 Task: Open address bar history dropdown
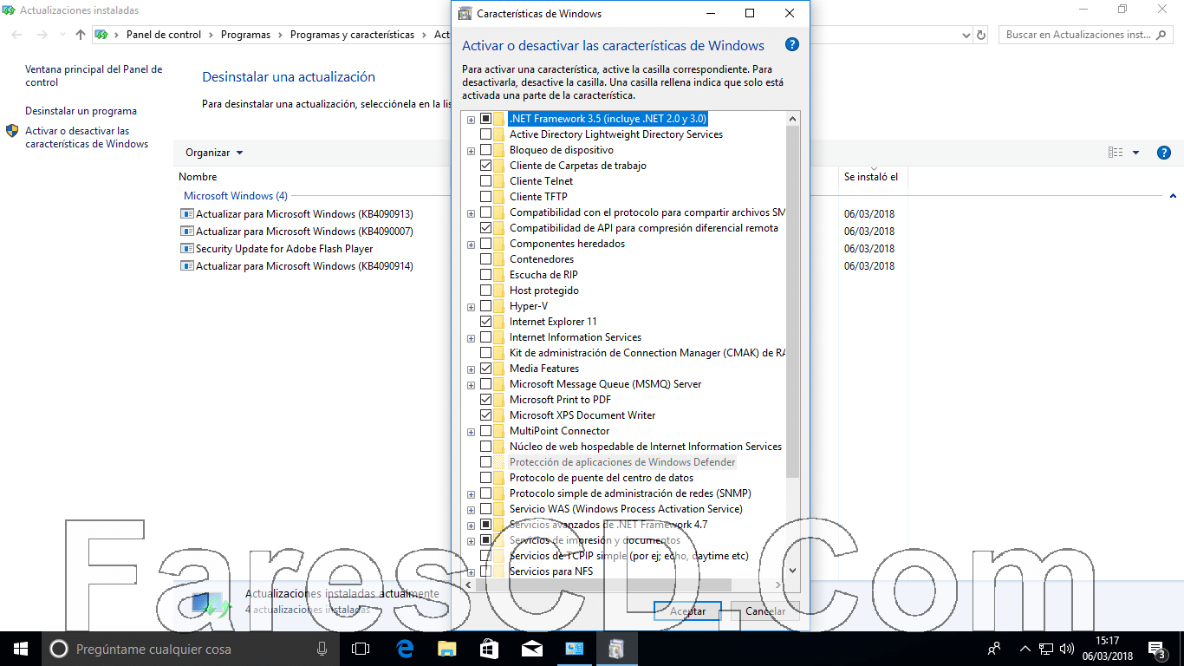[x=966, y=35]
